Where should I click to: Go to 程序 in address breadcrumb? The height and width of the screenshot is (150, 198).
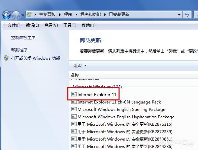(x=68, y=14)
